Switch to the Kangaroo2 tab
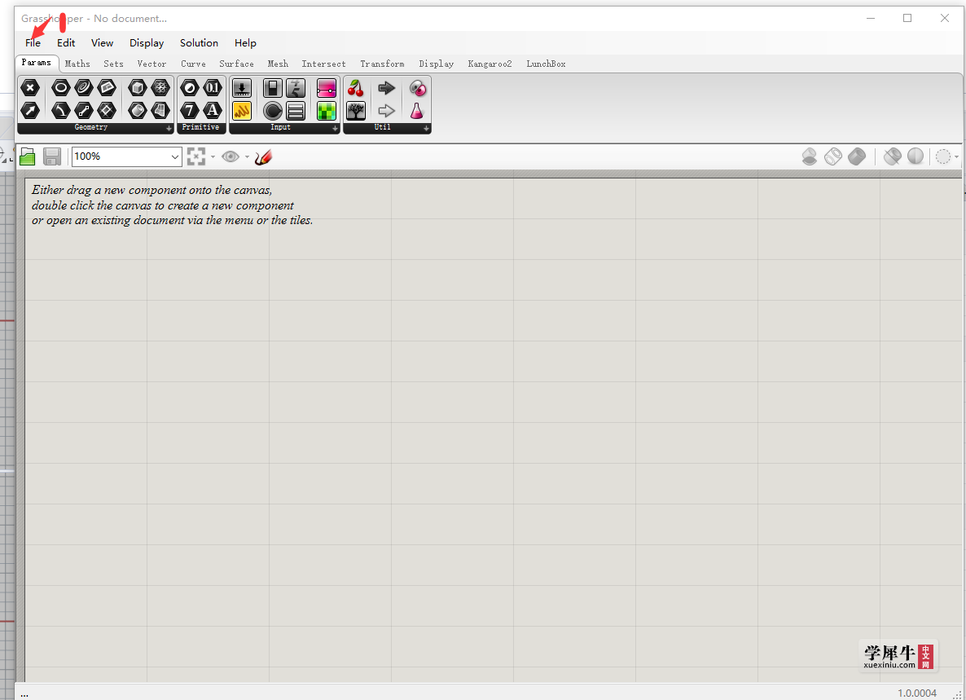 [x=490, y=64]
